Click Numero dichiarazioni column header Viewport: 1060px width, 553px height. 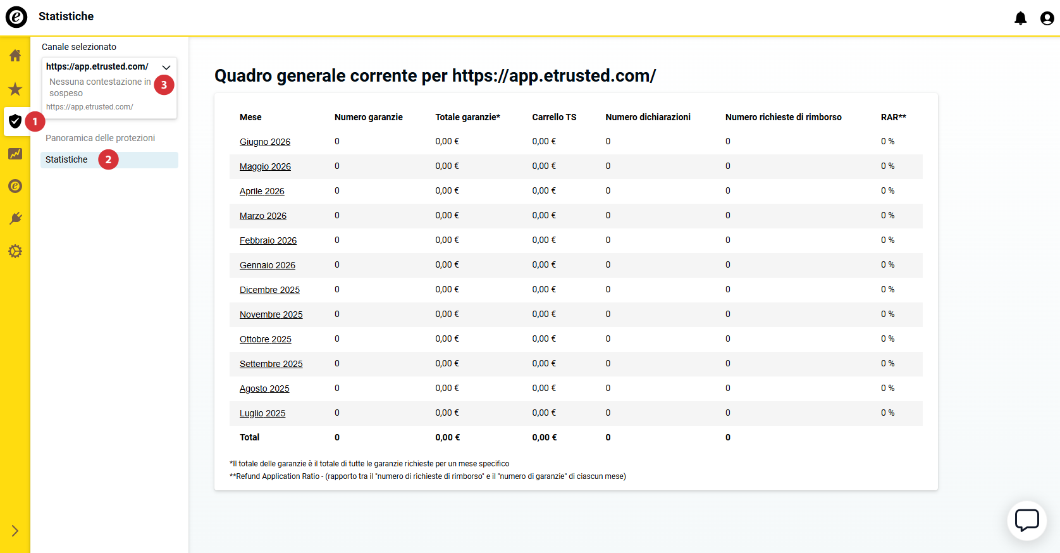click(648, 117)
